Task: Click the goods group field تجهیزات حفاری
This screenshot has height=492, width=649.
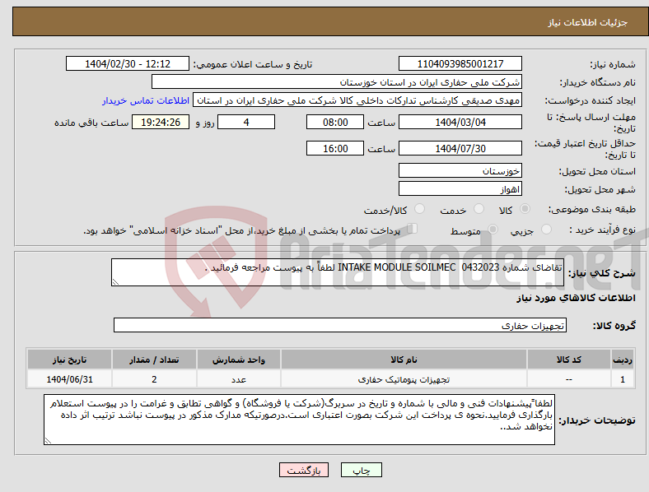Action: click(x=340, y=325)
